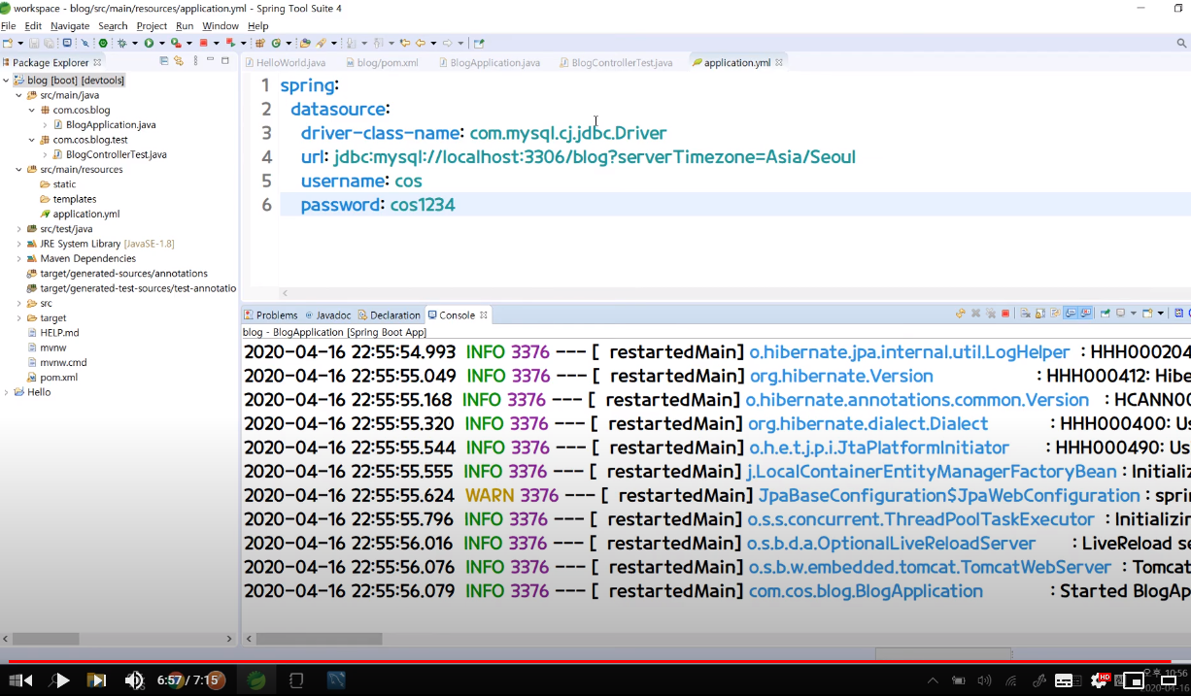Toggle show console on standard error change
The image size is (1191, 696).
click(1086, 314)
